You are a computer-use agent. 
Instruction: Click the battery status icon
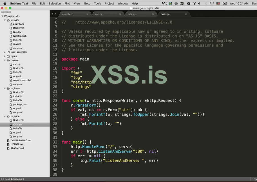coord(225,3)
